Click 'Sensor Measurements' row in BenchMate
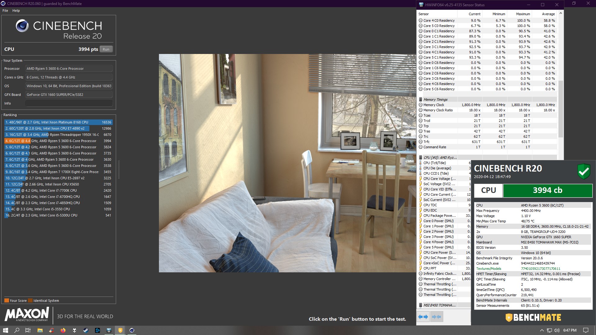This screenshot has height=335, width=596. 533,306
